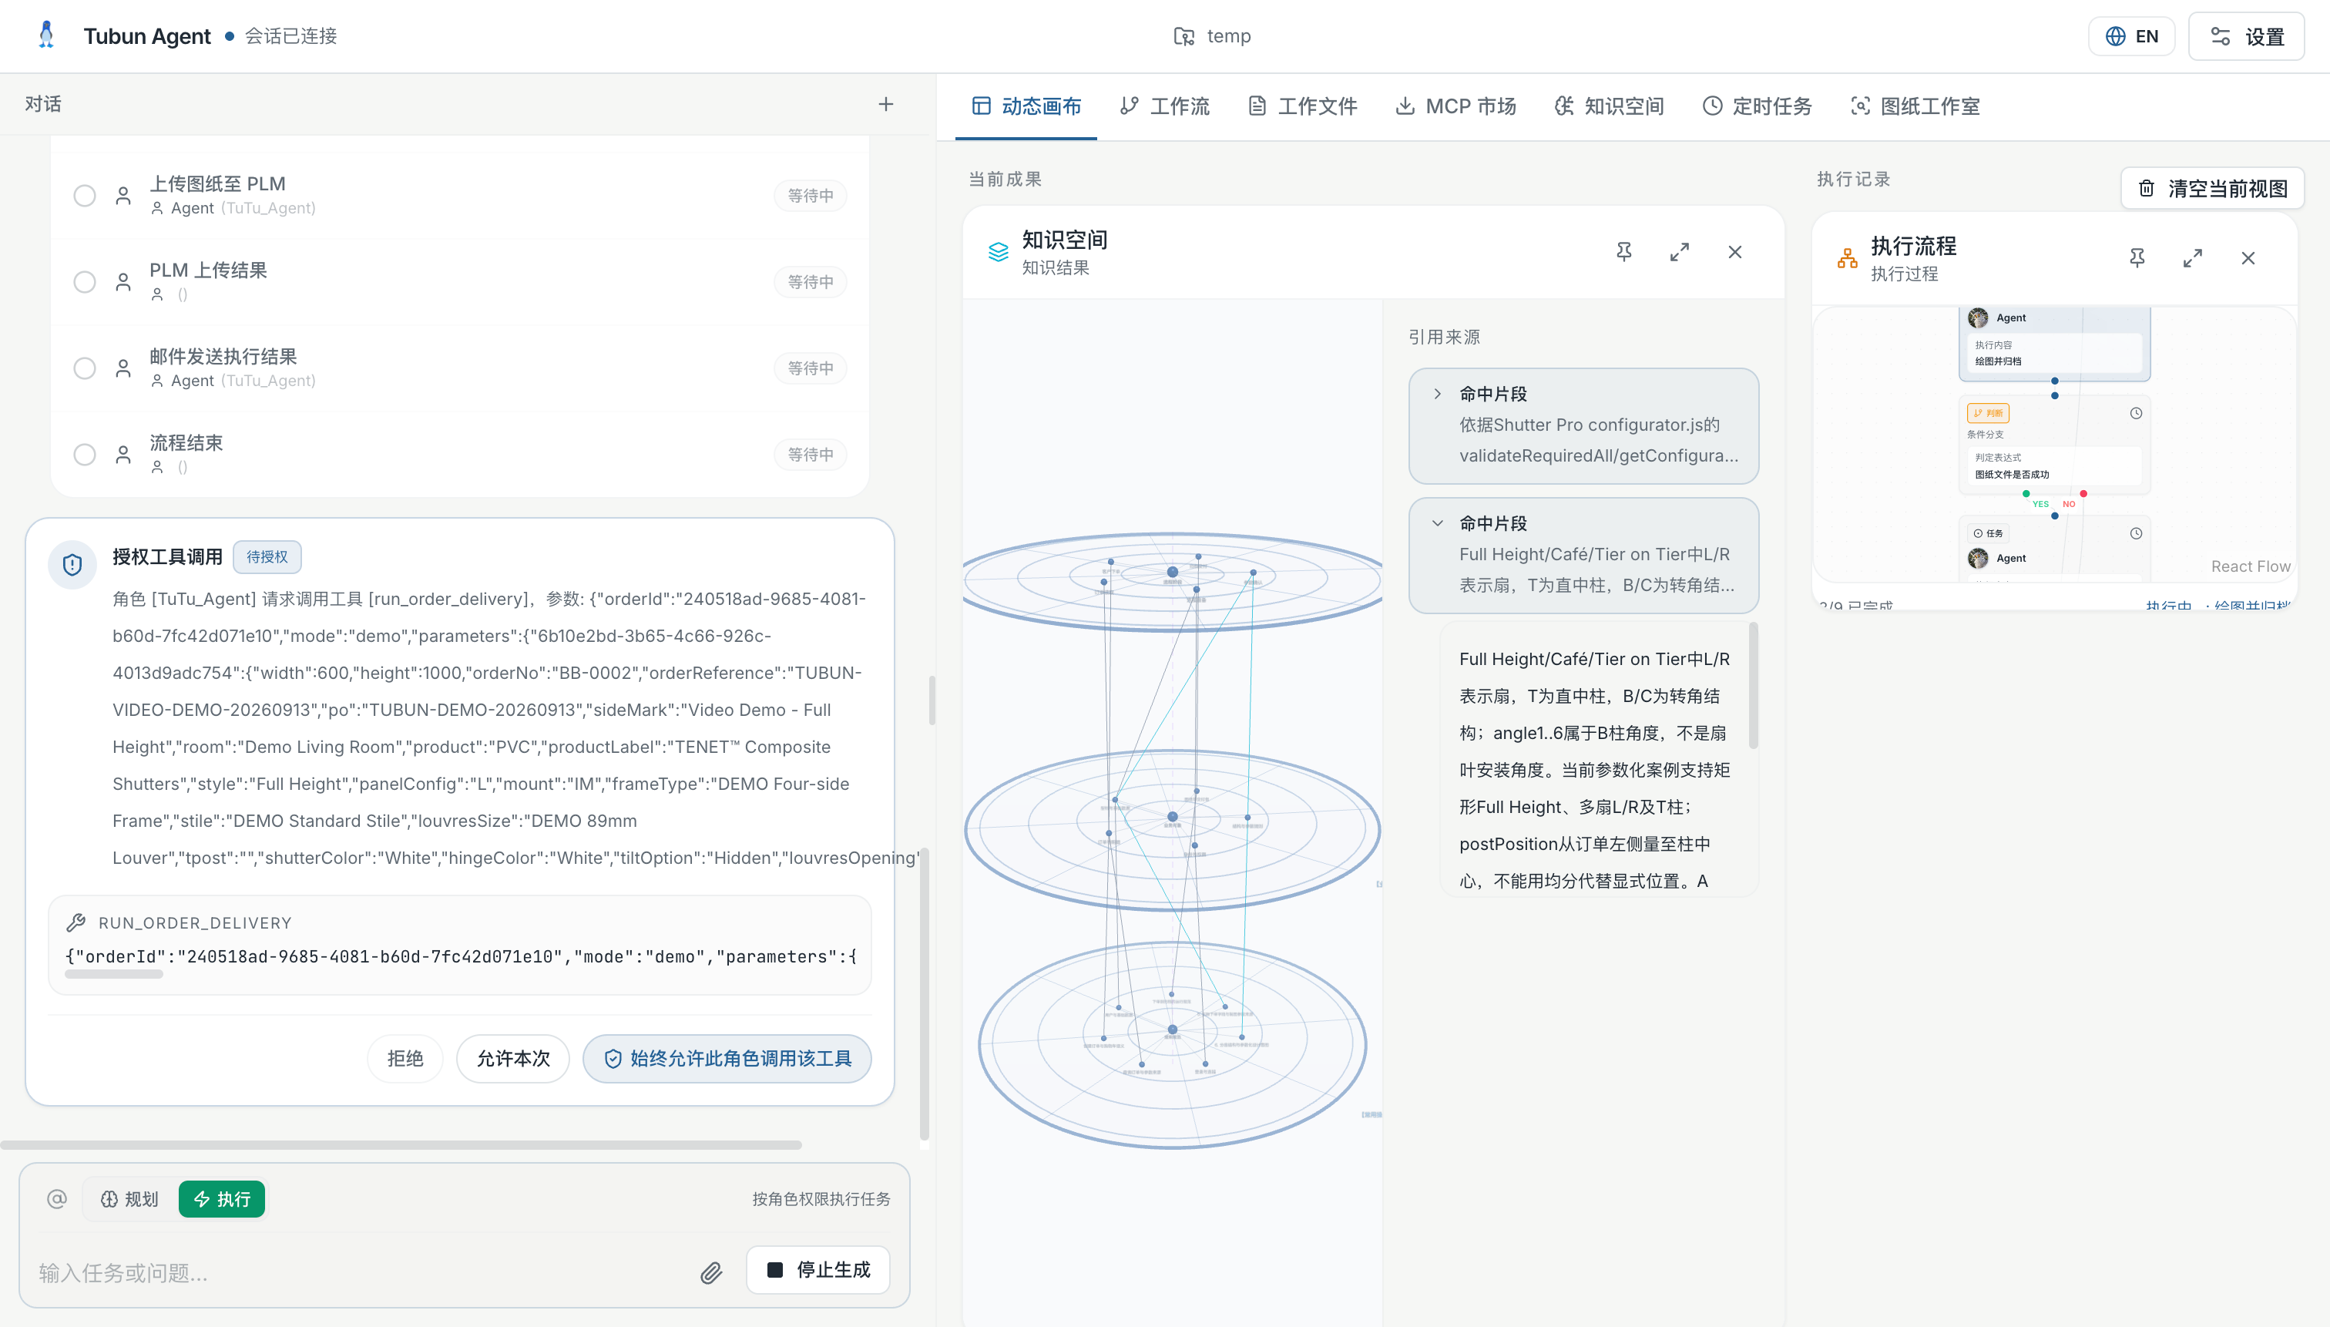Expand the 执行流程 card to fullscreen
The width and height of the screenshot is (2330, 1327).
coord(2192,258)
